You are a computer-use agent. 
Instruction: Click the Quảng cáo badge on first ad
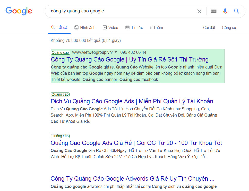click(60, 52)
